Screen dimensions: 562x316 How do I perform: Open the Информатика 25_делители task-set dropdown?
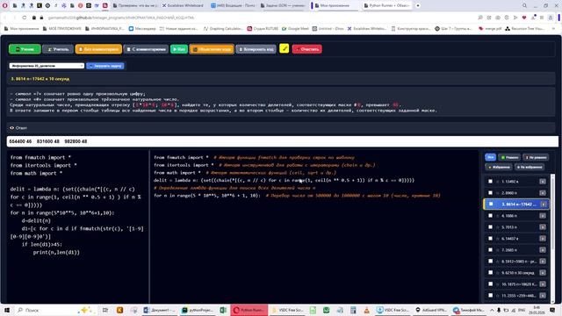(47, 66)
